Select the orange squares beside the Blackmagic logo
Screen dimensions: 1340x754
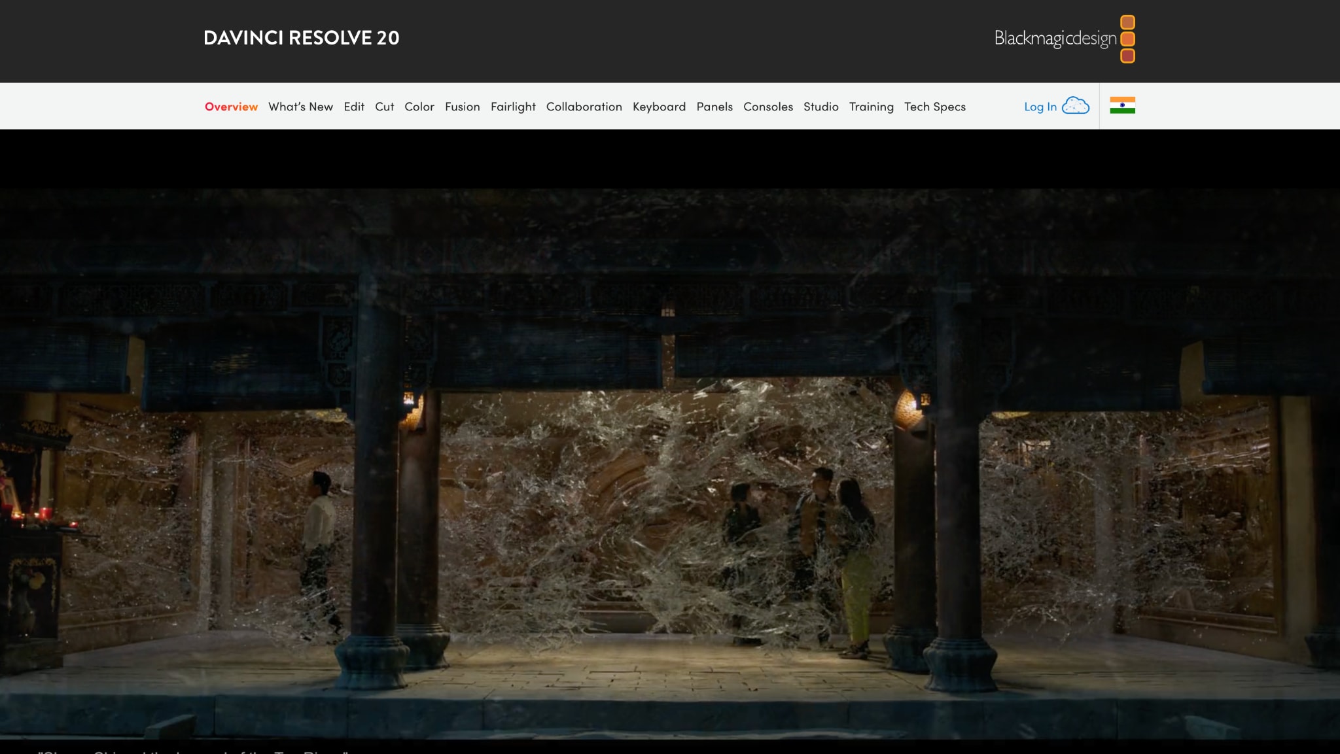[x=1127, y=38]
